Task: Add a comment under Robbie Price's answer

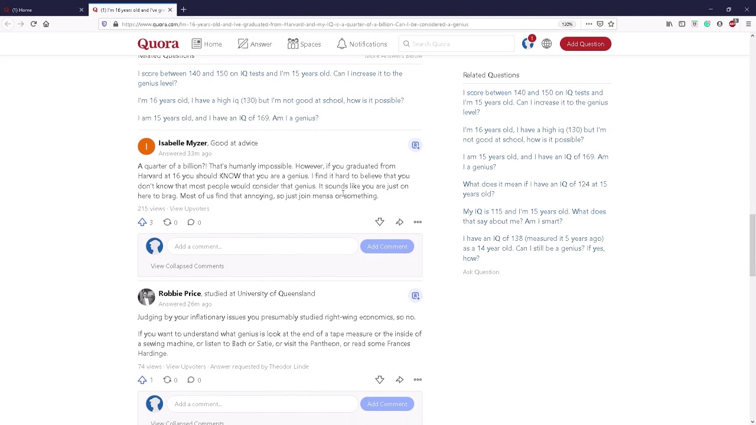Action: [263, 404]
